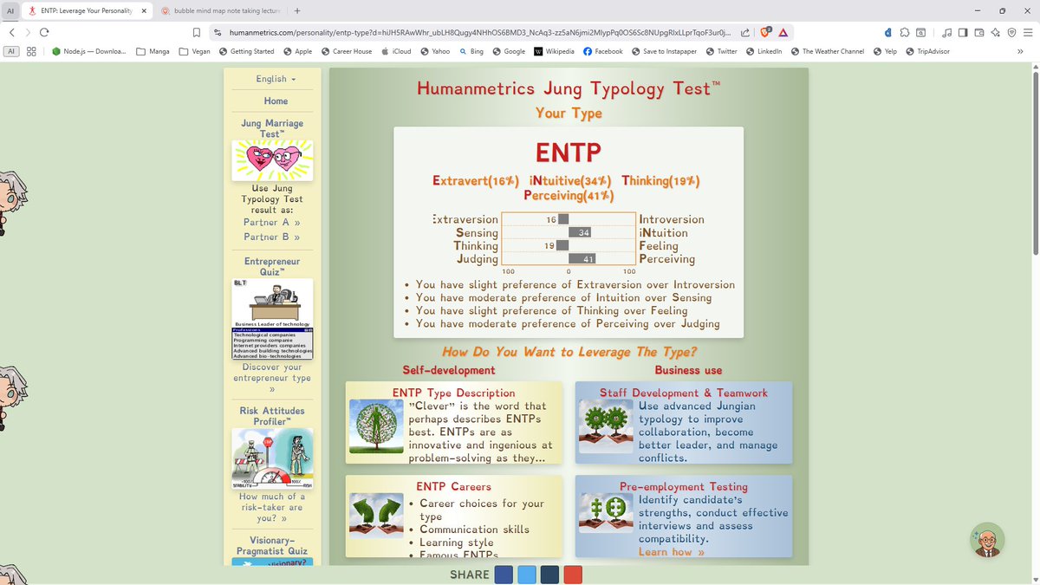Image resolution: width=1040 pixels, height=585 pixels.
Task: Open the Entrepreneur Quiz link
Action: 272,266
